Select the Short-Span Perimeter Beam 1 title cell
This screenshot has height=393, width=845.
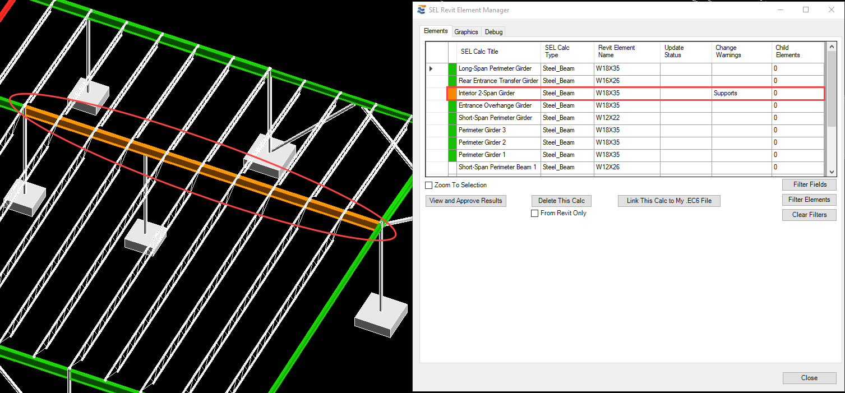point(499,167)
